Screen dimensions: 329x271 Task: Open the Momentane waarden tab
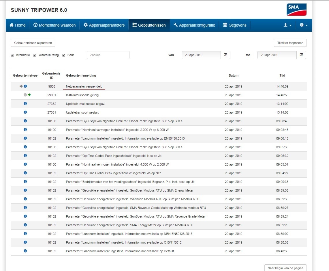point(54,25)
